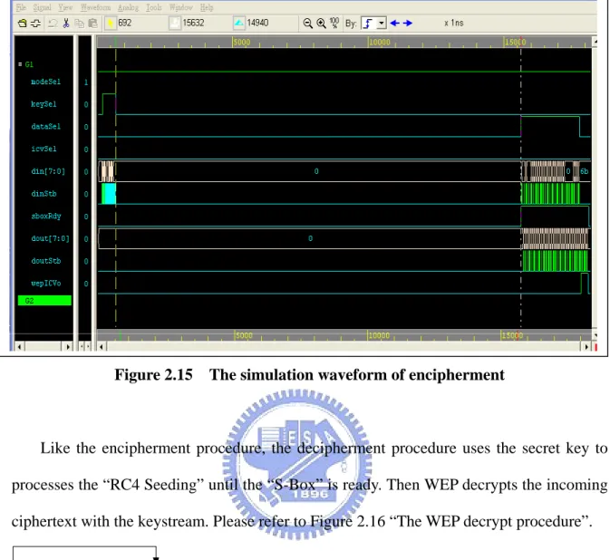
Task: Click the marker time field 15632
Action: click(x=193, y=23)
